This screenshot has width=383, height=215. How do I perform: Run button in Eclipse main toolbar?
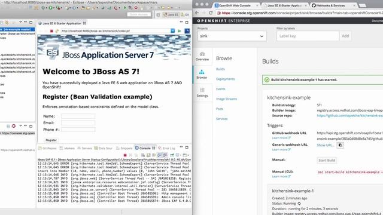(x=50, y=8)
